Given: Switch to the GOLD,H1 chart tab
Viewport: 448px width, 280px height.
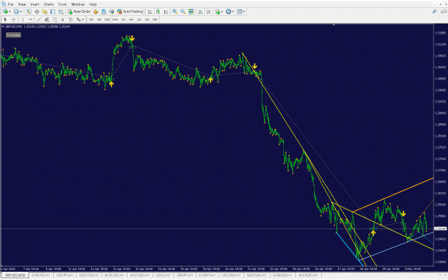Looking at the screenshot, I should click(x=163, y=275).
